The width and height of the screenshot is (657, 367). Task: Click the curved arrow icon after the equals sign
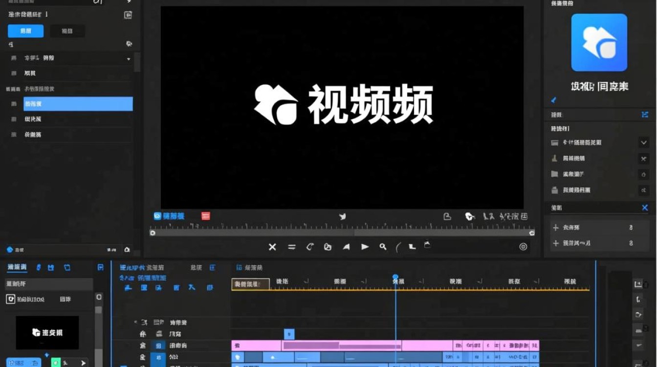[310, 247]
